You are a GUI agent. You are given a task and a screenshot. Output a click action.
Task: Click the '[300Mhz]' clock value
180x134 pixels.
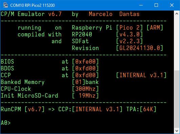tap(85, 89)
